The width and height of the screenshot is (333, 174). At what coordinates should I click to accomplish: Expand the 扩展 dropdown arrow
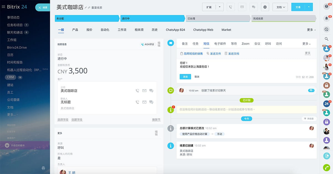(220, 7)
